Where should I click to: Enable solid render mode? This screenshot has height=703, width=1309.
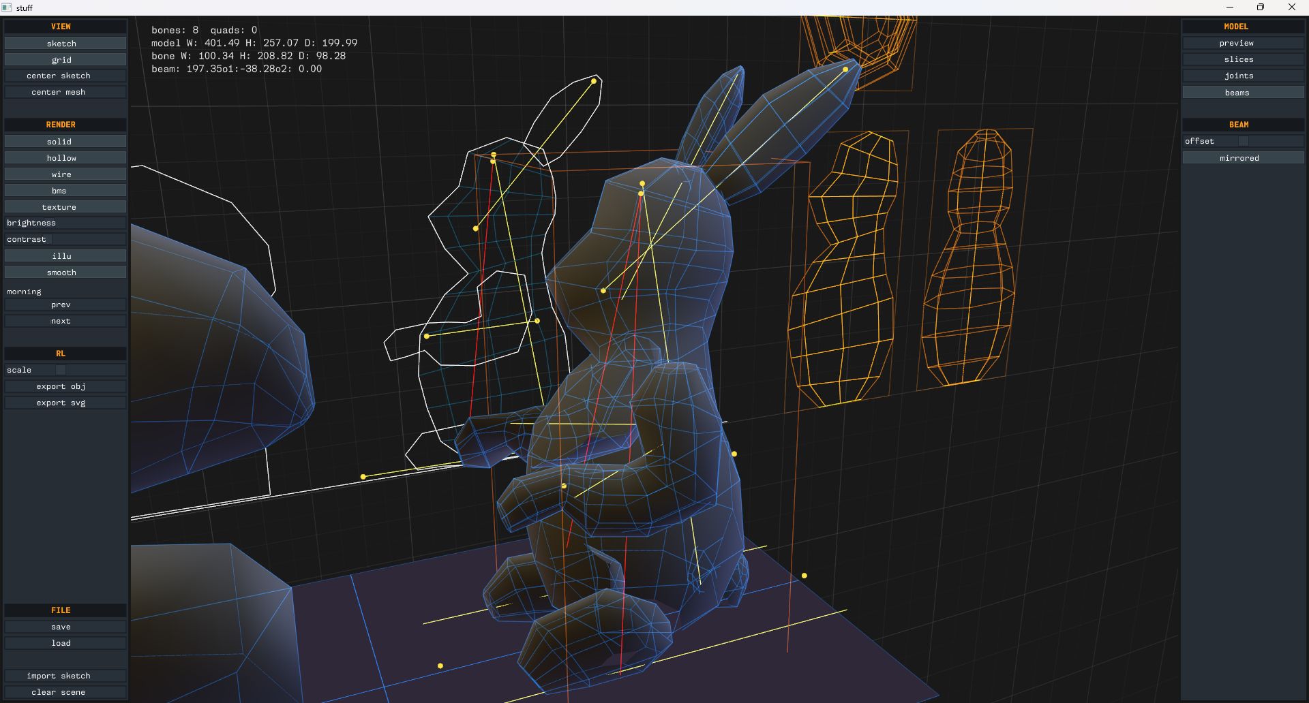[65, 142]
